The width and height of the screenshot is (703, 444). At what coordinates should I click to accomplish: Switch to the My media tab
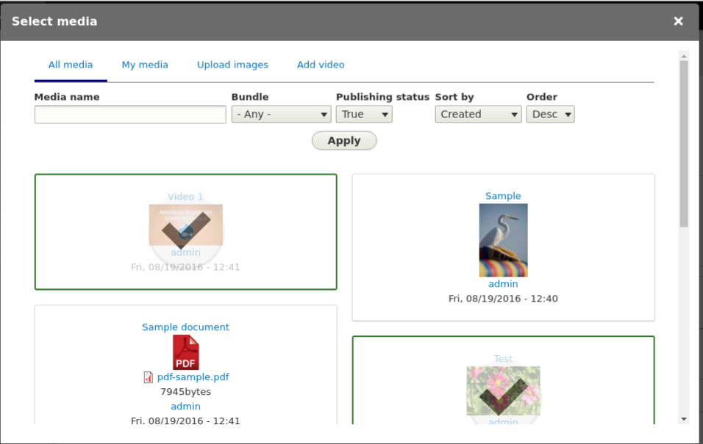click(145, 65)
